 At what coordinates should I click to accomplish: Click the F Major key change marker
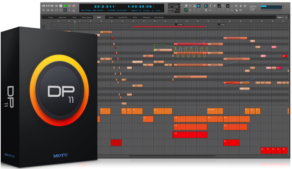pyautogui.click(x=221, y=24)
